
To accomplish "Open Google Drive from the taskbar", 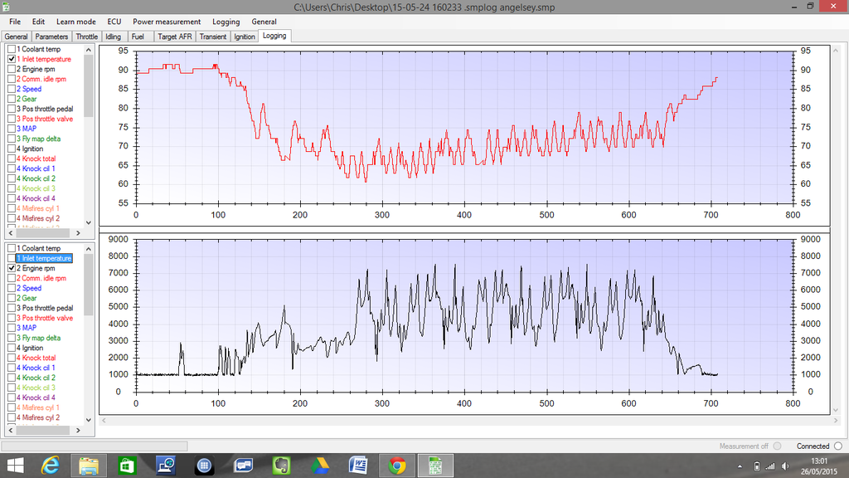I will (320, 466).
